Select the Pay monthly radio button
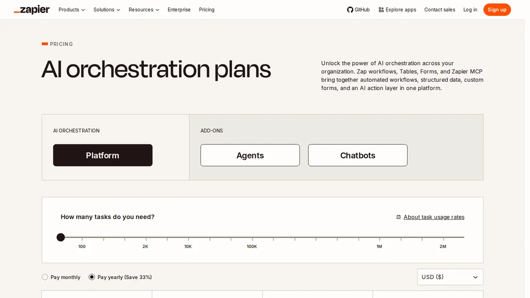This screenshot has width=530, height=298. 45,277
